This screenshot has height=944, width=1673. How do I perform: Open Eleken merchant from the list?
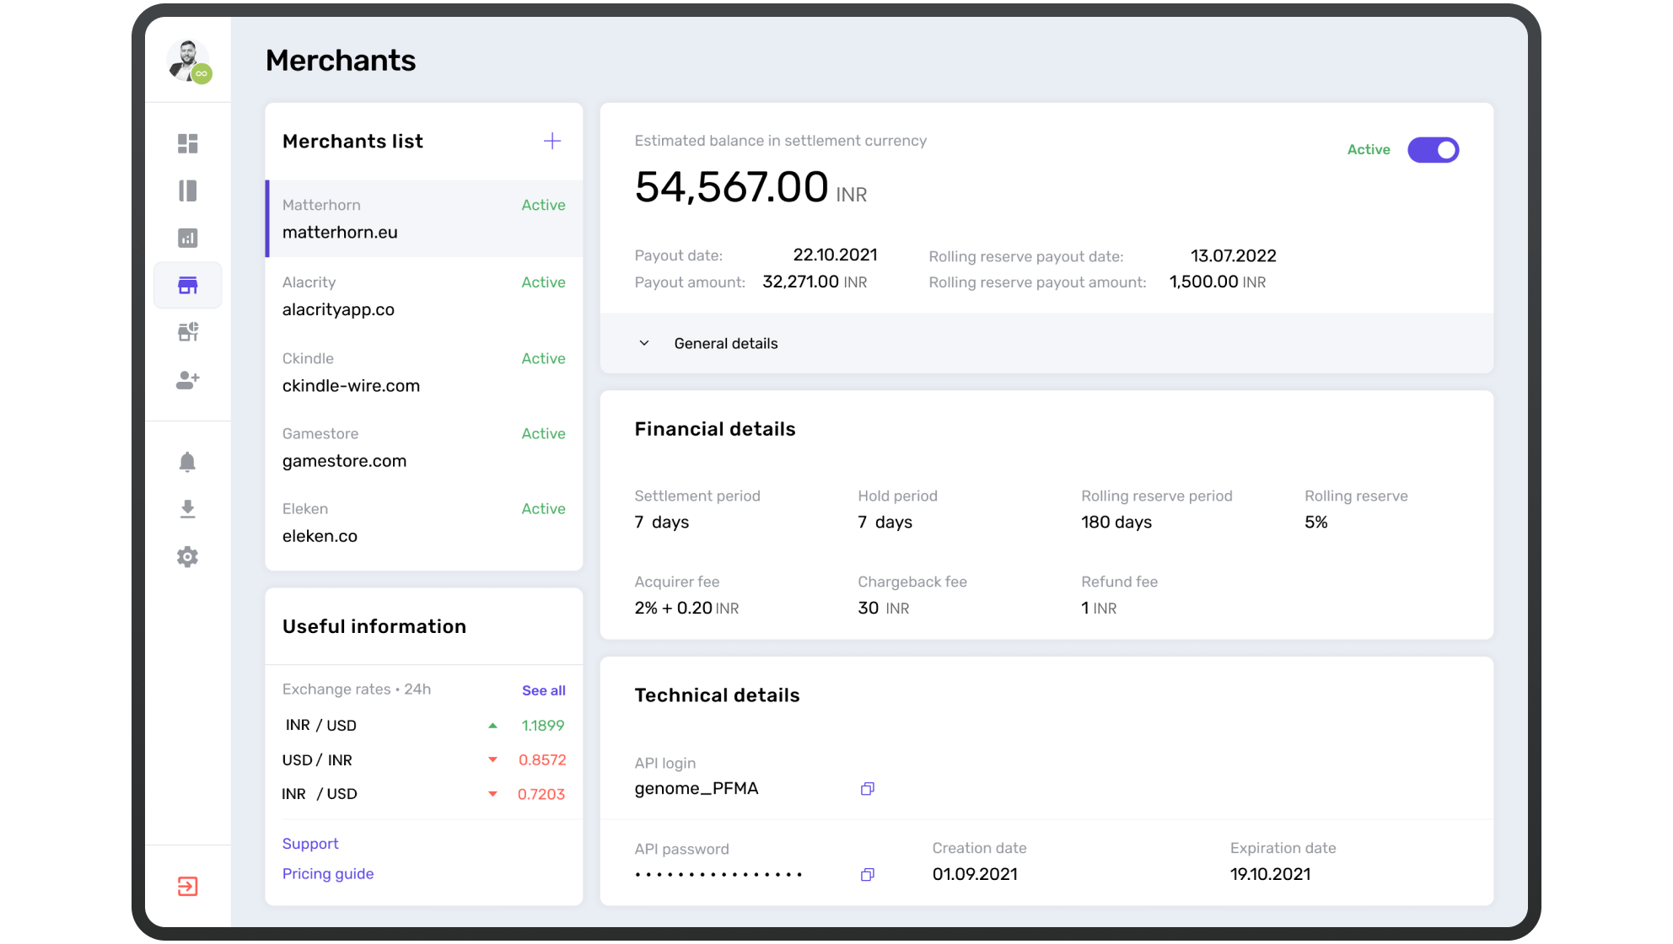click(x=423, y=523)
